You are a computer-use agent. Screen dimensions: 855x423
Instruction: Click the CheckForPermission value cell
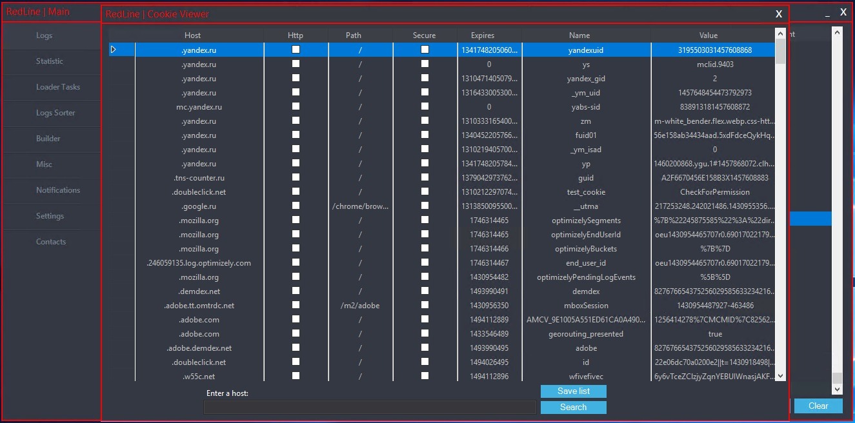(714, 192)
